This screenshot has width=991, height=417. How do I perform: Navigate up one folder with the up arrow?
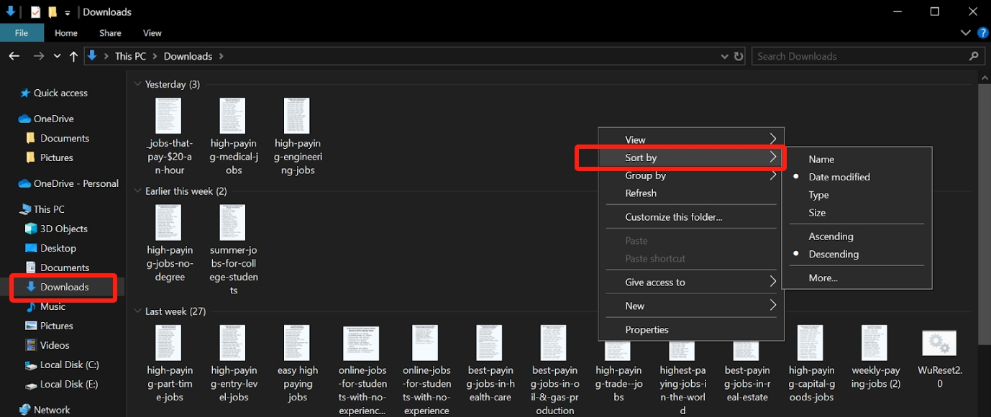click(x=73, y=55)
